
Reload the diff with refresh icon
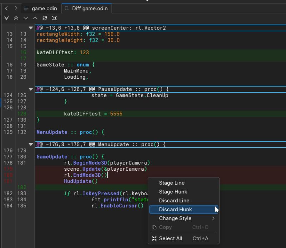pos(45,18)
